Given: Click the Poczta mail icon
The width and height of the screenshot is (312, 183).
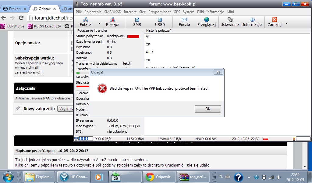Looking at the screenshot, I should pos(184,20).
